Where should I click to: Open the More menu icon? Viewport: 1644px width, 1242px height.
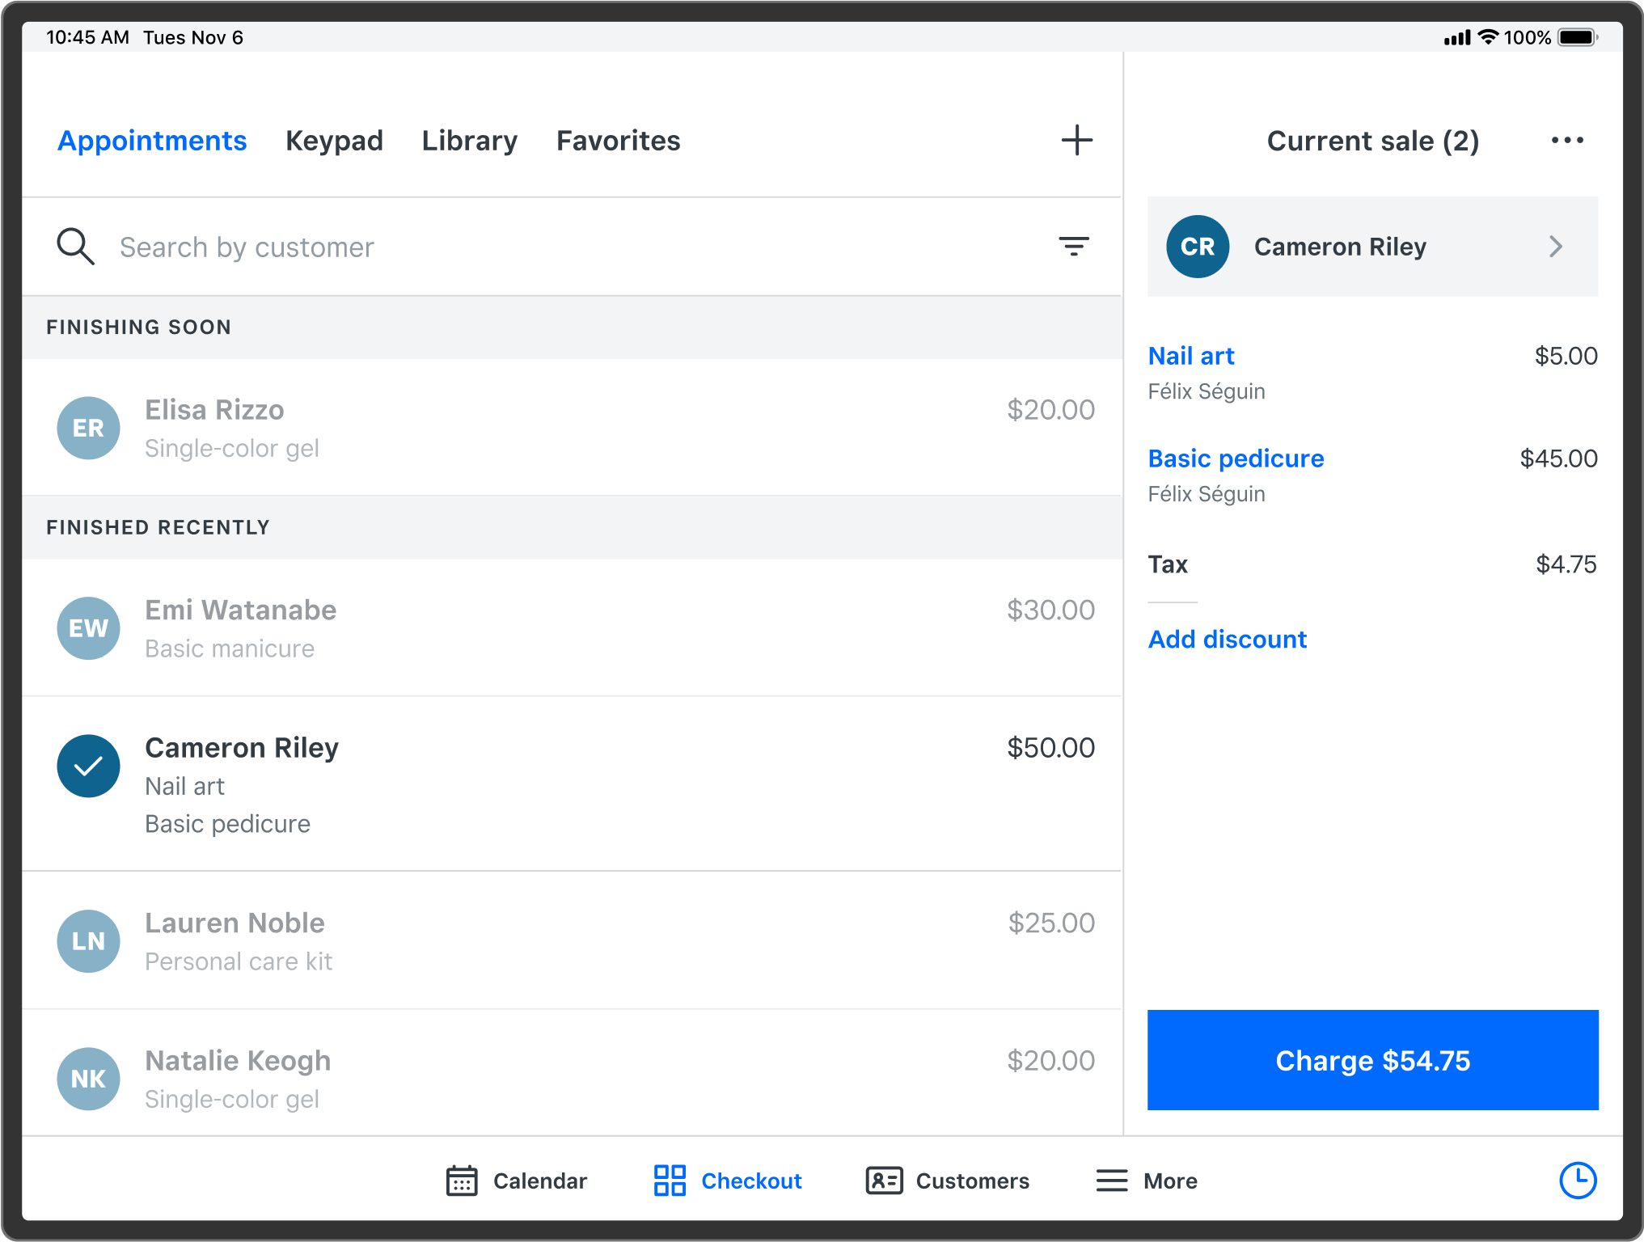pos(1111,1180)
